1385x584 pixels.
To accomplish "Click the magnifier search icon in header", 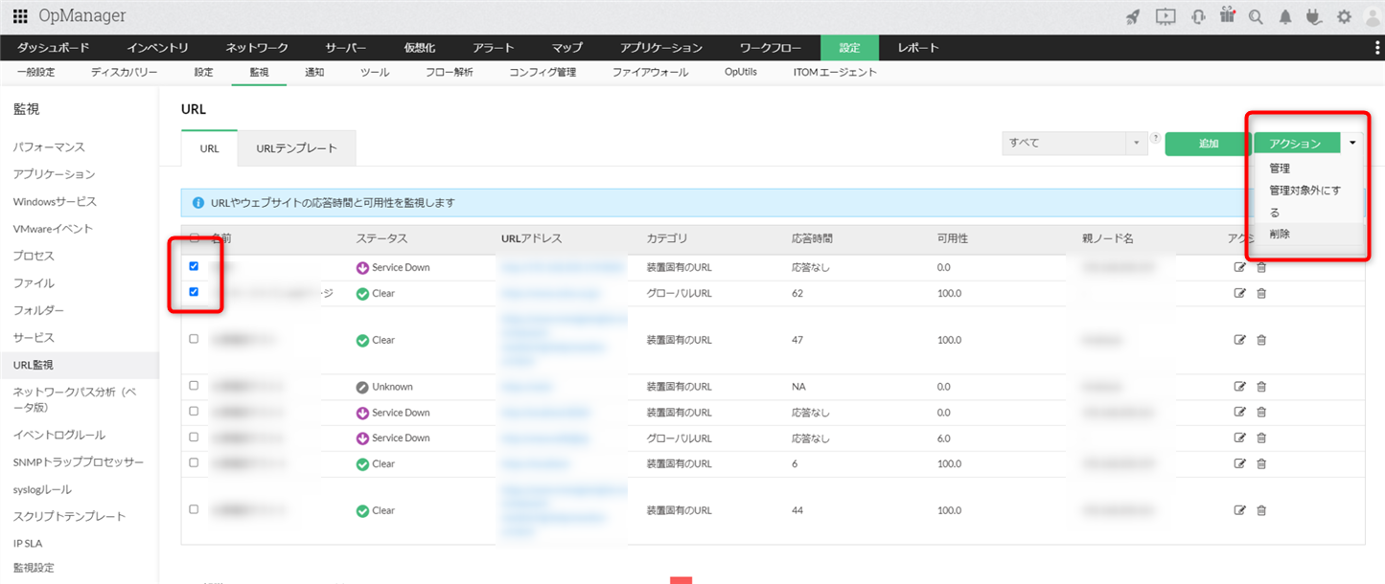I will pos(1256,16).
